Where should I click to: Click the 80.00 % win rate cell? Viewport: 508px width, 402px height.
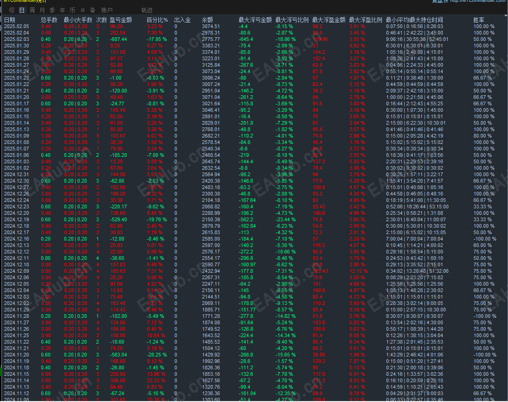tap(482, 136)
